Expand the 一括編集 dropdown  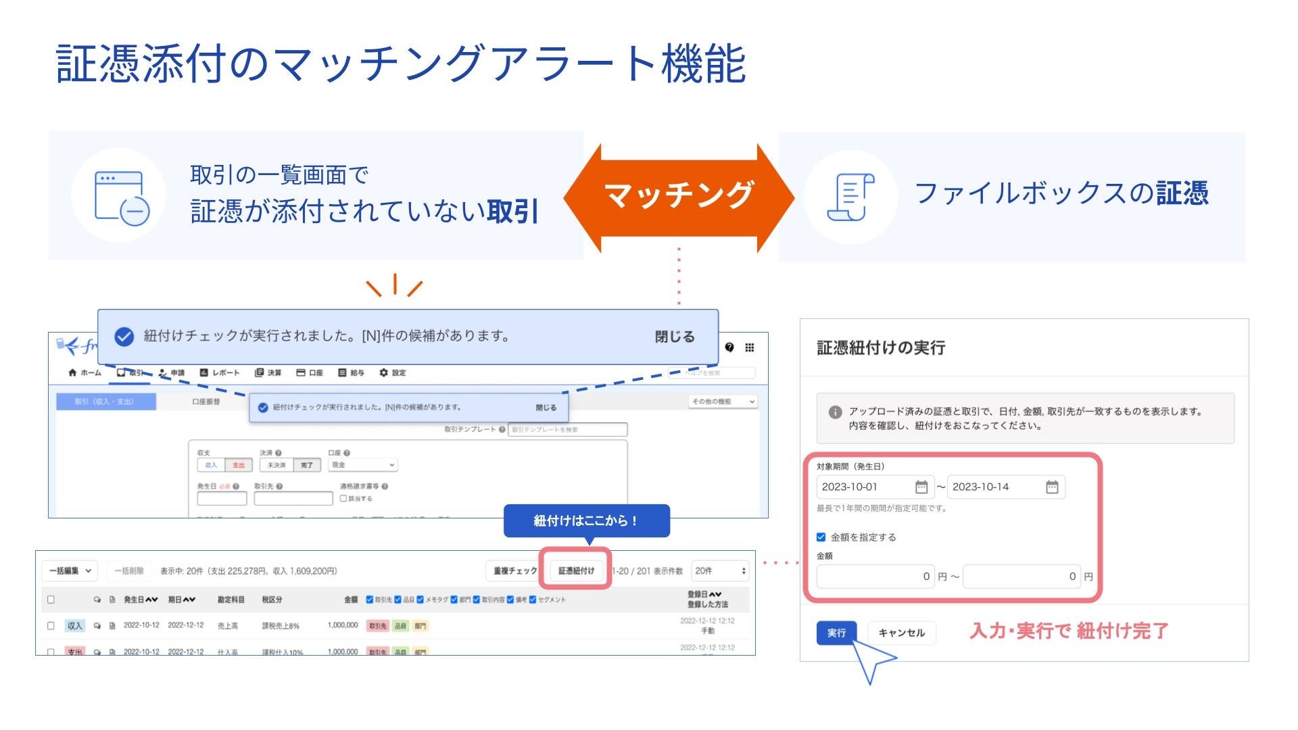click(70, 571)
